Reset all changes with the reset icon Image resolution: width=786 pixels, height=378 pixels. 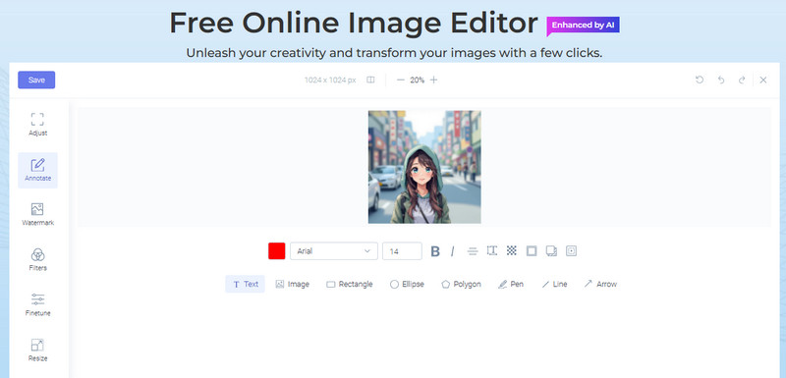700,81
